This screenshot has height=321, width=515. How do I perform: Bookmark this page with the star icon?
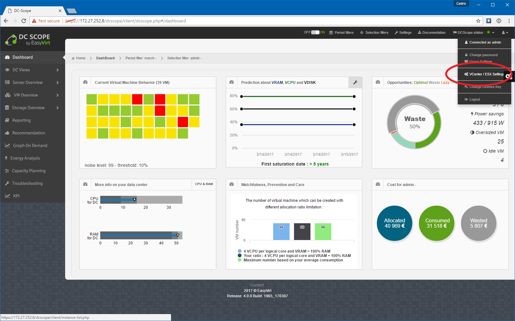tap(478, 21)
